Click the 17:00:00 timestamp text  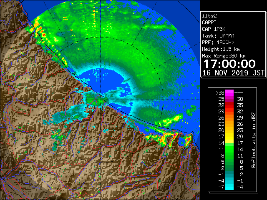(229, 64)
